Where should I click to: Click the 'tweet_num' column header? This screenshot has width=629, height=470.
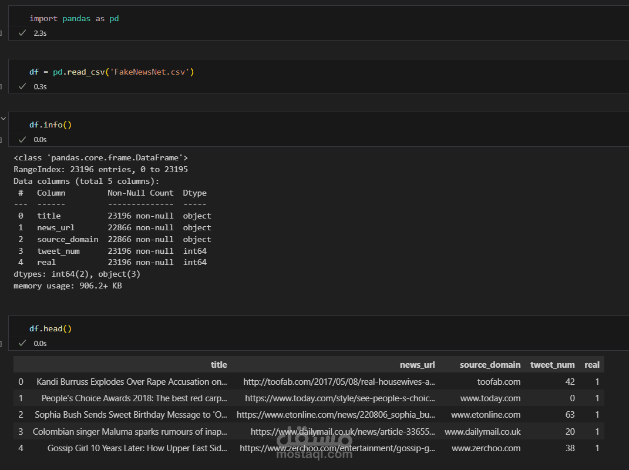(552, 365)
